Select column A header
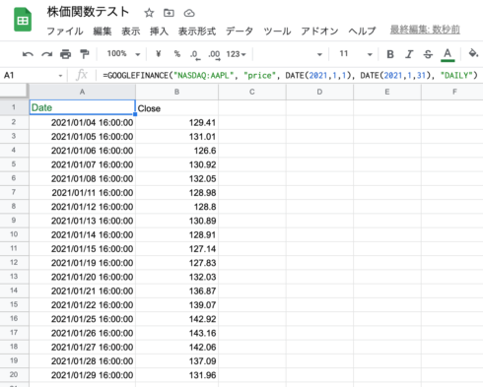Image resolution: width=483 pixels, height=387 pixels. 82,92
